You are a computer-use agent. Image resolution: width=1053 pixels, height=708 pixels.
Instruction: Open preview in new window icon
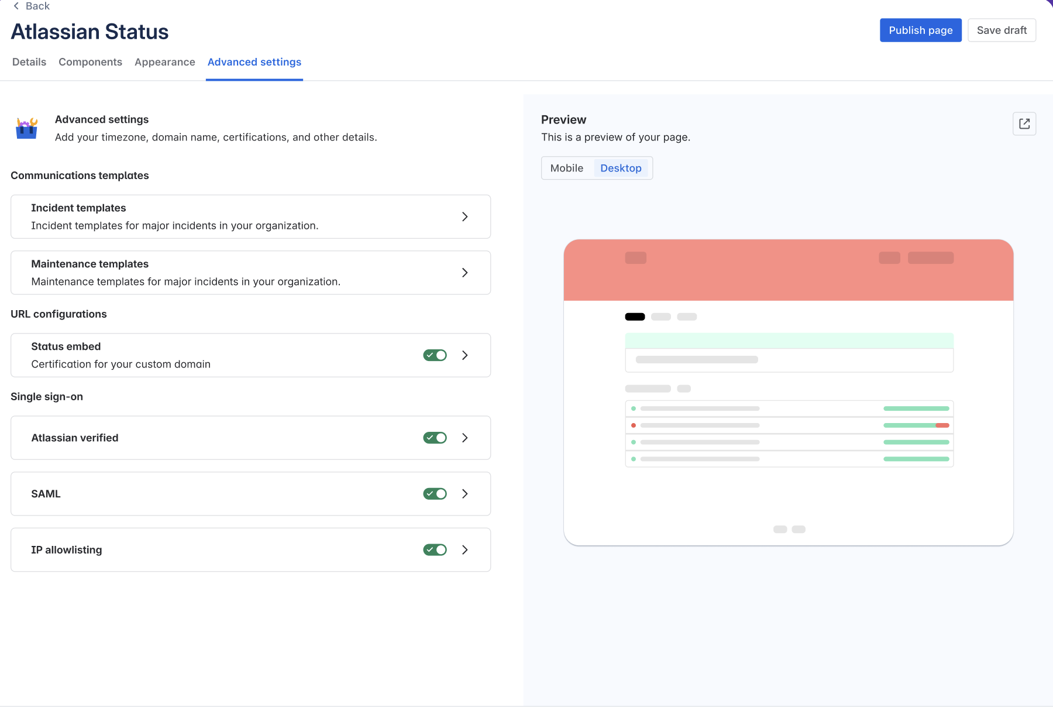click(x=1024, y=123)
